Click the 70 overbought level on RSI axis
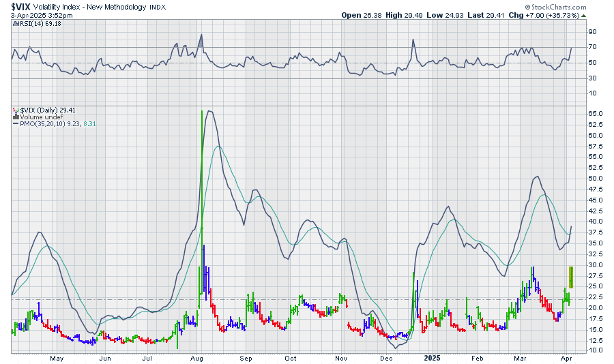This screenshot has width=614, height=364. pos(592,47)
